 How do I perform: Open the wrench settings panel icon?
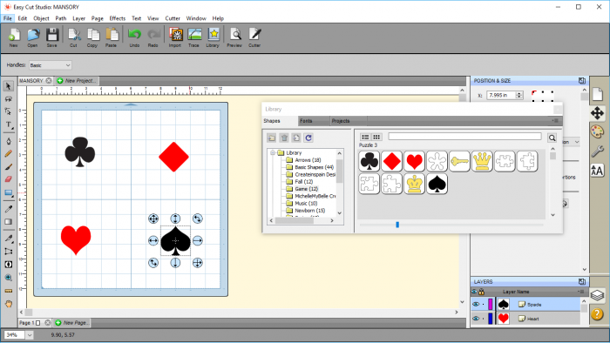(x=597, y=151)
